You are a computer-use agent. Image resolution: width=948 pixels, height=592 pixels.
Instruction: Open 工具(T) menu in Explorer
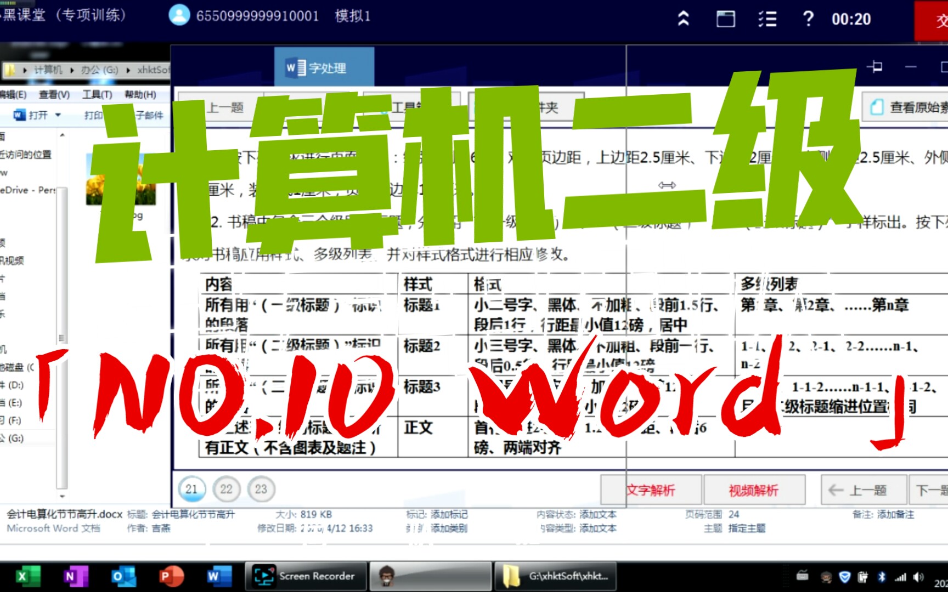[x=97, y=94]
